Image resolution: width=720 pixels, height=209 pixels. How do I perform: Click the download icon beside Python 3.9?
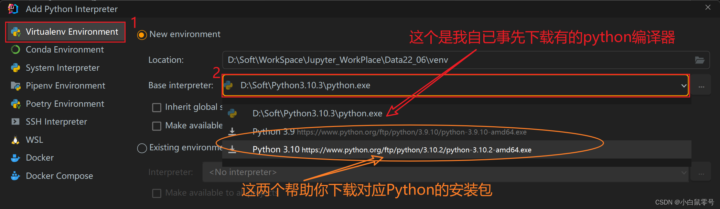(232, 132)
